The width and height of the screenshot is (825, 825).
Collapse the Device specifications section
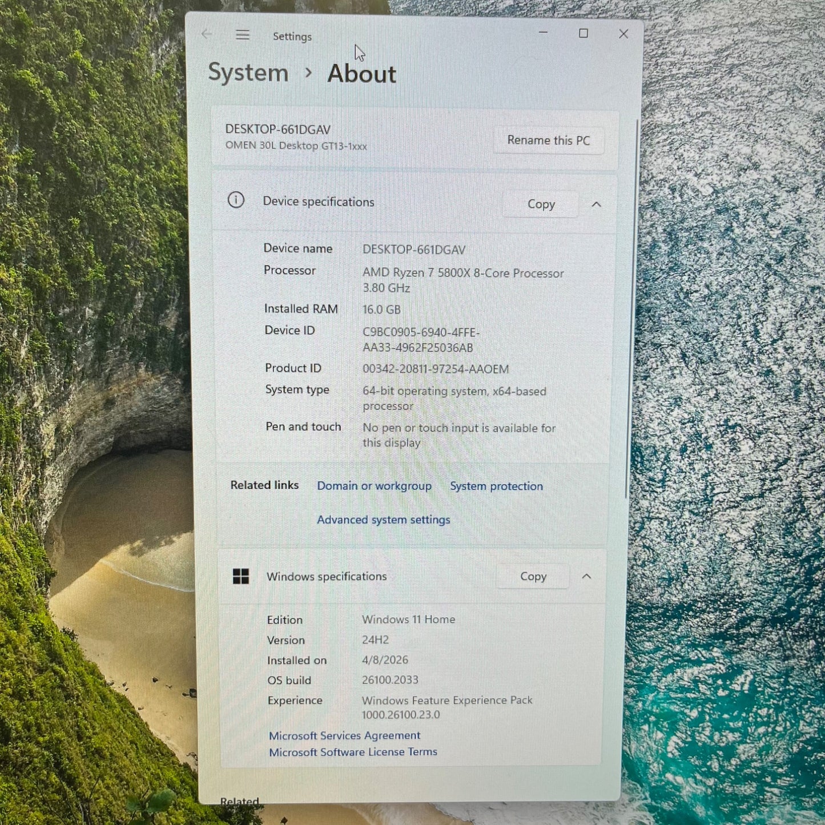tap(596, 204)
